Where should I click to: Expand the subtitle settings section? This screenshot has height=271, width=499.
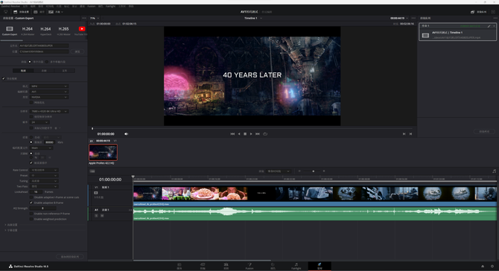click(11, 230)
